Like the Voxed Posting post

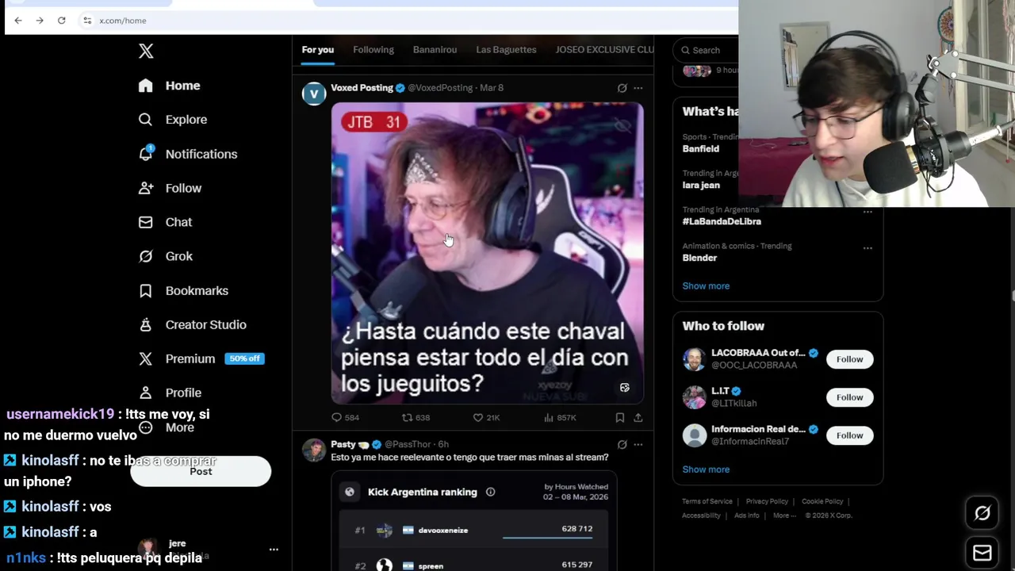click(485, 417)
